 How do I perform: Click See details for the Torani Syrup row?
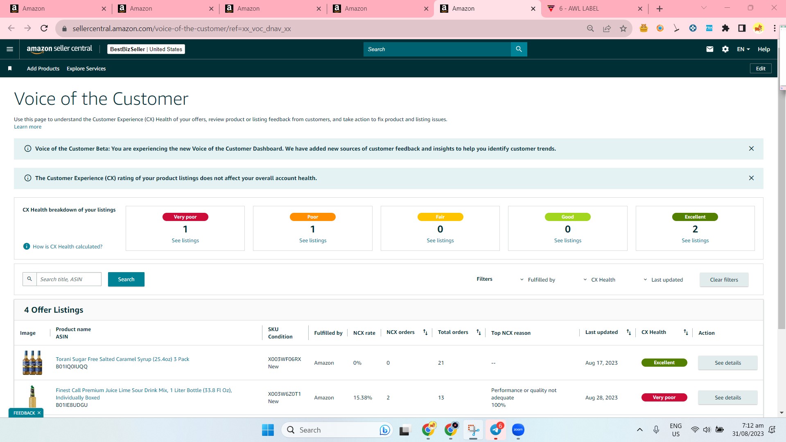(727, 363)
